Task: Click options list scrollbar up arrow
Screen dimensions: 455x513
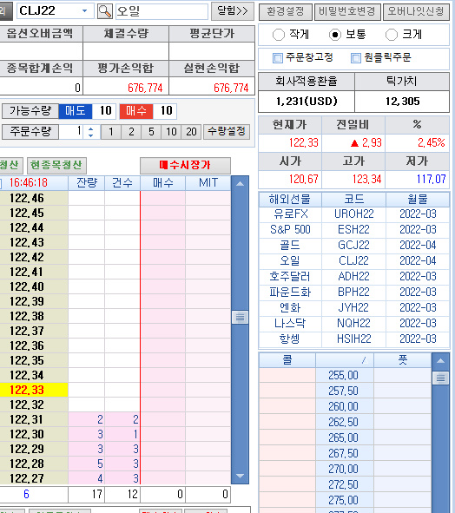Action: [440, 361]
